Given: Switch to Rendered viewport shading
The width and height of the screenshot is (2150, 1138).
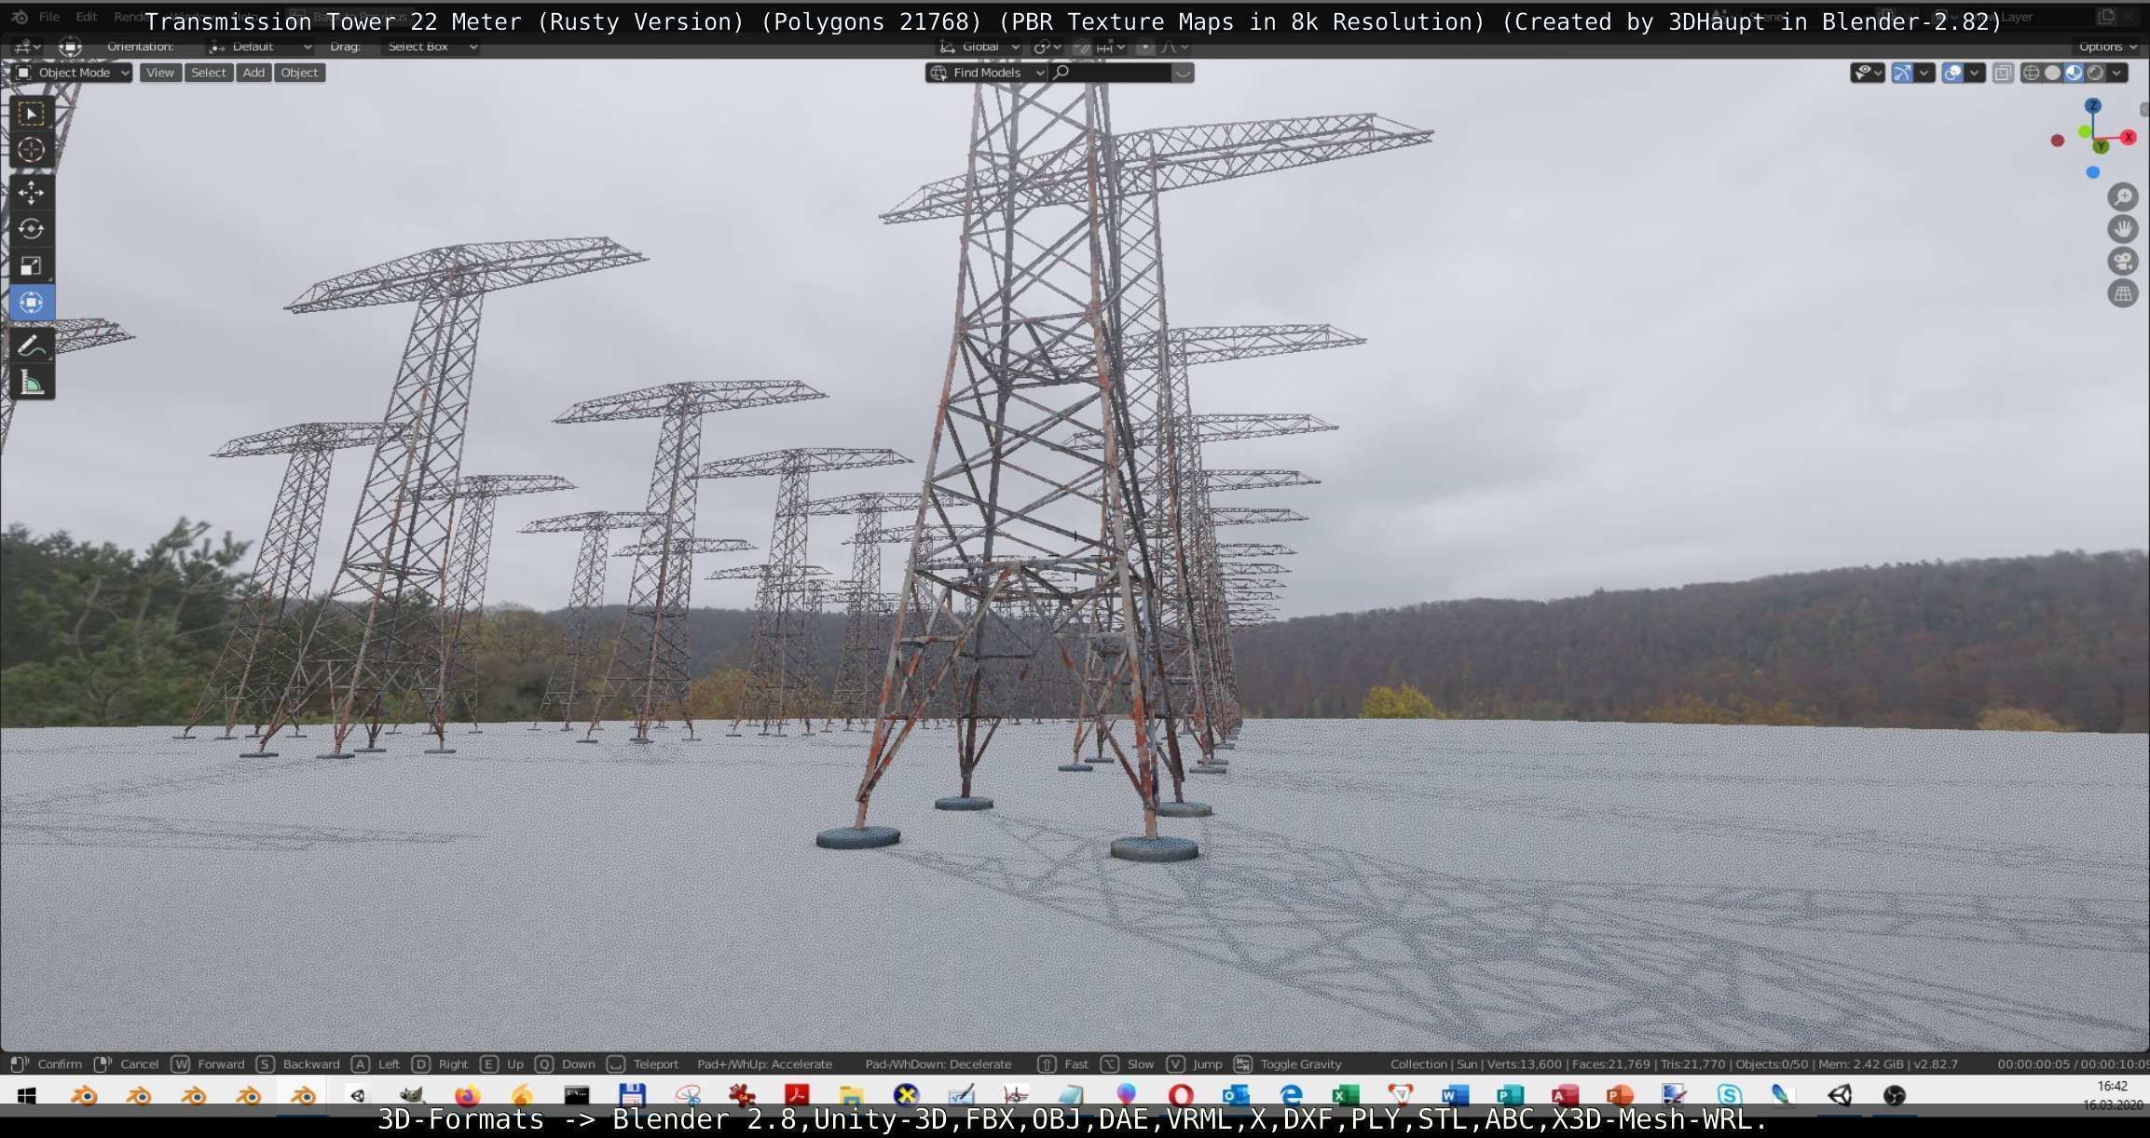Looking at the screenshot, I should click(2096, 73).
